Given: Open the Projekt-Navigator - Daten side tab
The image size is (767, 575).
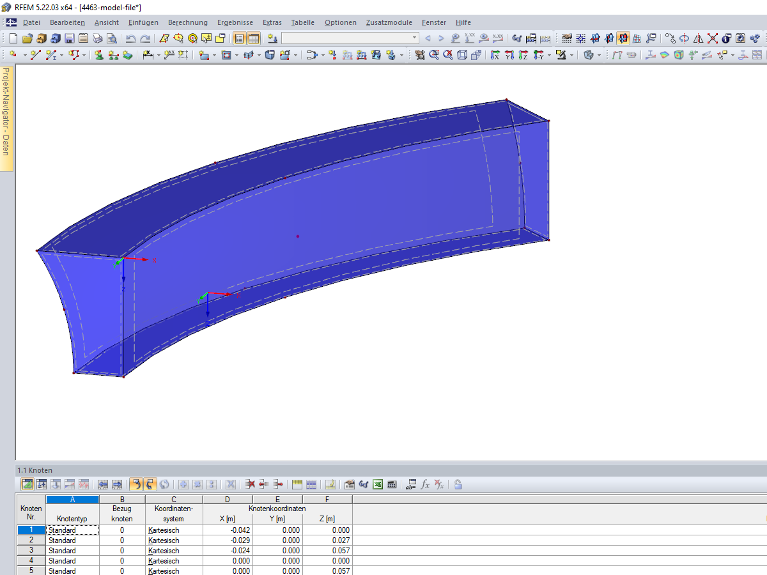Looking at the screenshot, I should click(6, 118).
